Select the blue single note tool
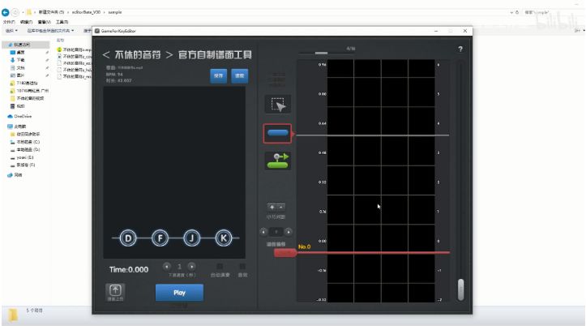Image resolution: width=586 pixels, height=326 pixels. tap(278, 134)
